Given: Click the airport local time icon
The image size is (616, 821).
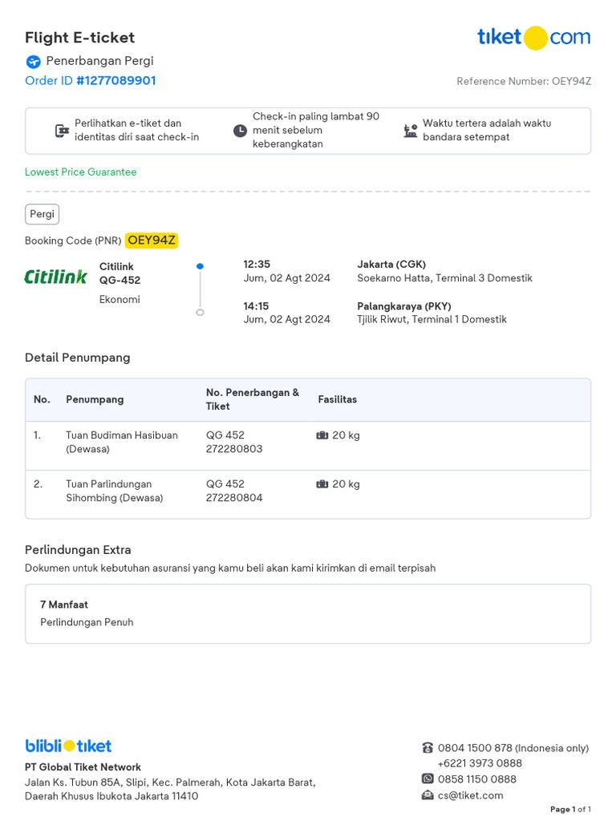Looking at the screenshot, I should point(411,131).
